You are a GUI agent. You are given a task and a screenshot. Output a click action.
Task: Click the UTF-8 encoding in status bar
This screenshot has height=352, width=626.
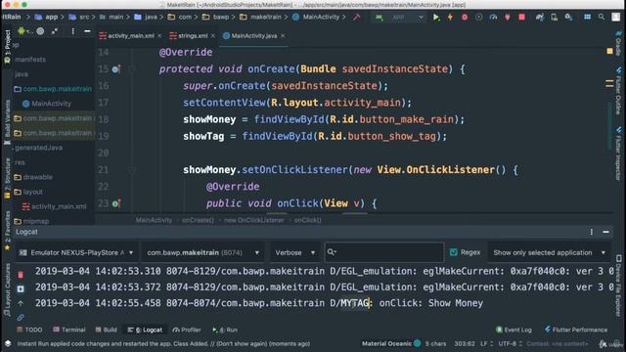[x=508, y=343]
